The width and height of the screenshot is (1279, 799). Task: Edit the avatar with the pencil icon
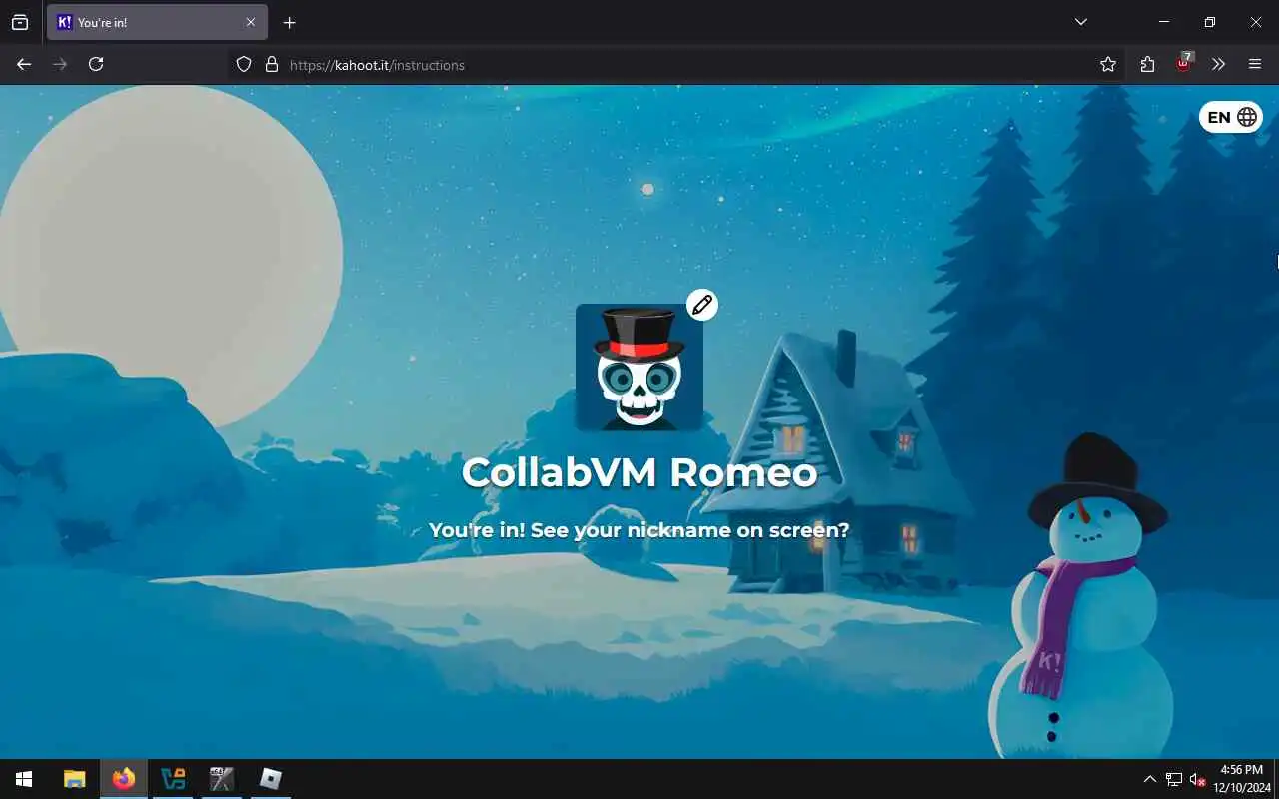pyautogui.click(x=702, y=305)
